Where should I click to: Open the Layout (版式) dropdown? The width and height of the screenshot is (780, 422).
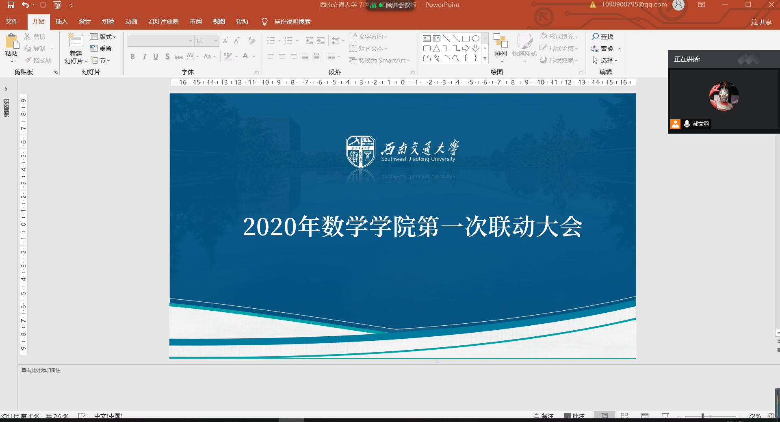point(103,37)
